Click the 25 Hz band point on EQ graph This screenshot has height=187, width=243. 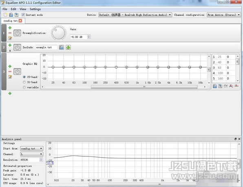53,67
